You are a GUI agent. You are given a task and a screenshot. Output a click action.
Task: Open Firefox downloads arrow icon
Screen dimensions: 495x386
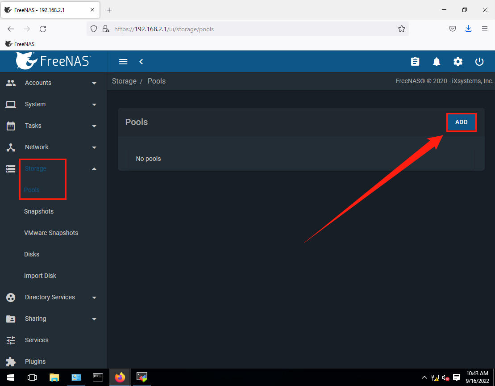click(469, 29)
